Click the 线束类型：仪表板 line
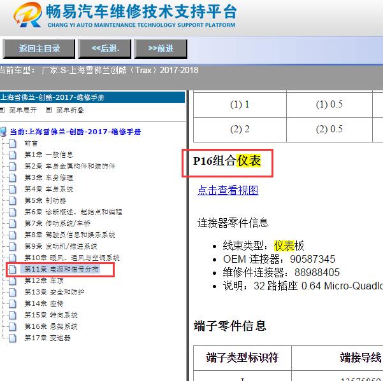This screenshot has width=383, height=381. 263,246
